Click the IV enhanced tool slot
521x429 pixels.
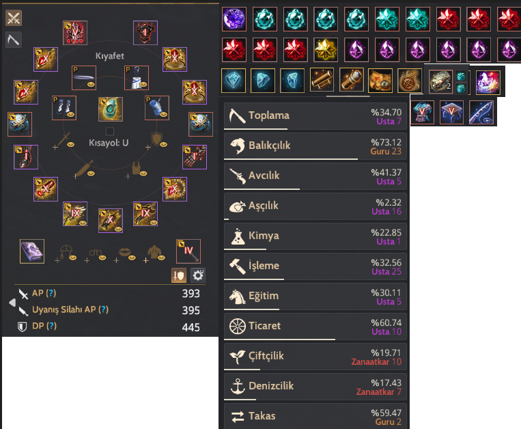pyautogui.click(x=188, y=251)
